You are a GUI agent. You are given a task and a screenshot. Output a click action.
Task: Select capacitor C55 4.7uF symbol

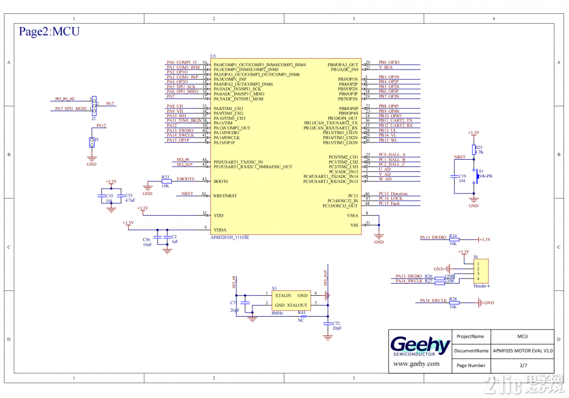coord(121,196)
